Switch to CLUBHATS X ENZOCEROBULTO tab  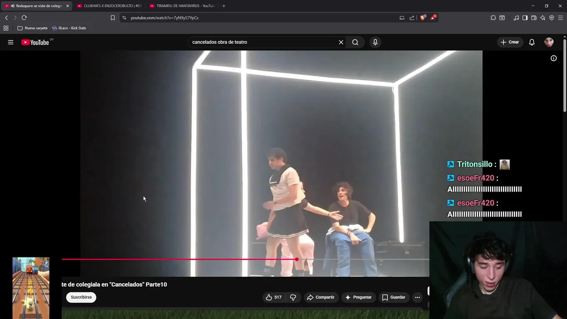pyautogui.click(x=109, y=6)
